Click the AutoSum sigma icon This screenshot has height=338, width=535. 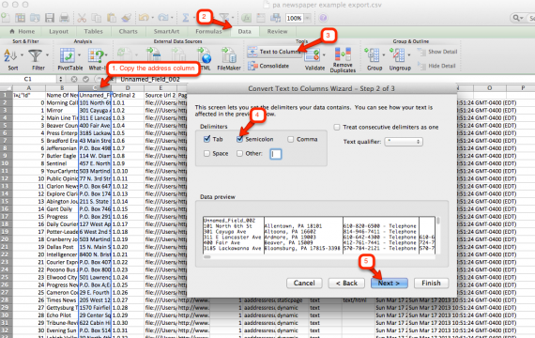pos(185,18)
